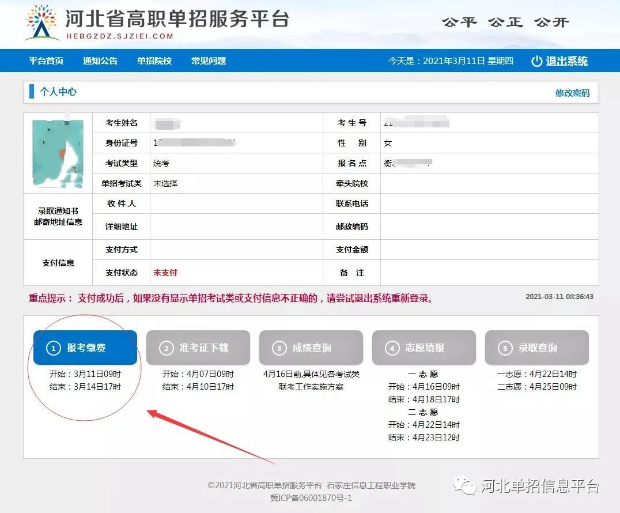This screenshot has width=620, height=513.
Task: Click the platform tree logo
Action: point(41,22)
